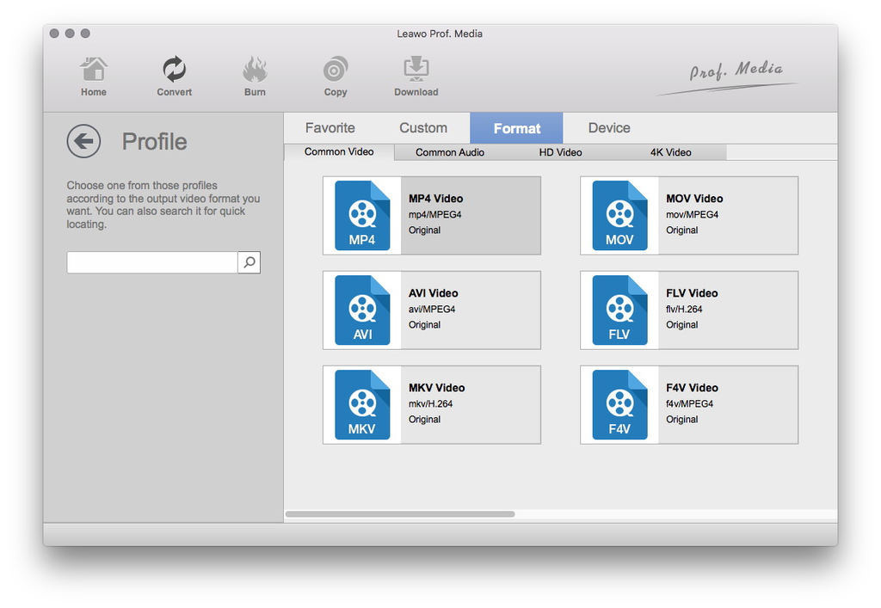Select the F4V file icon
This screenshot has height=608, width=881.
click(619, 405)
